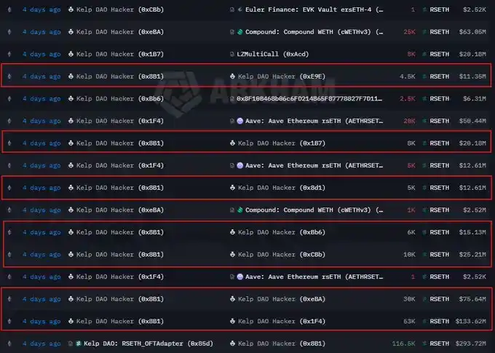This screenshot has width=495, height=353.
Task: Click Kelp DAO logo icon in last row
Action: [x=79, y=344]
